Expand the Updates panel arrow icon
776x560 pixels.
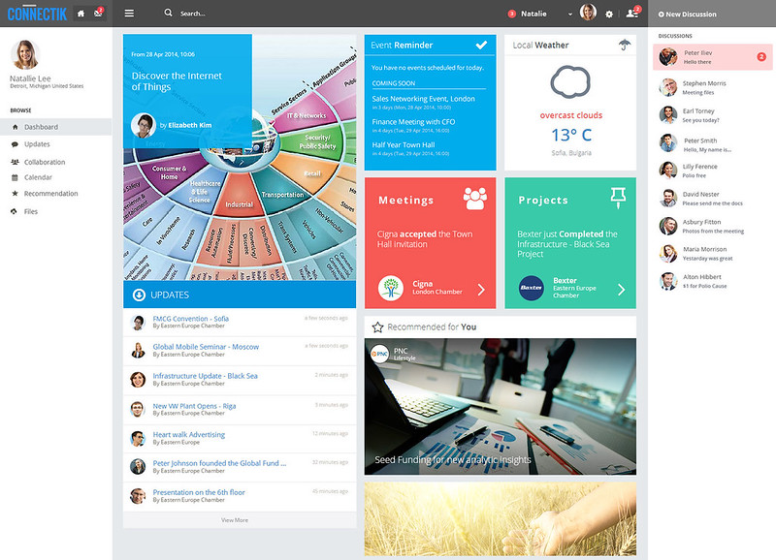tap(139, 295)
